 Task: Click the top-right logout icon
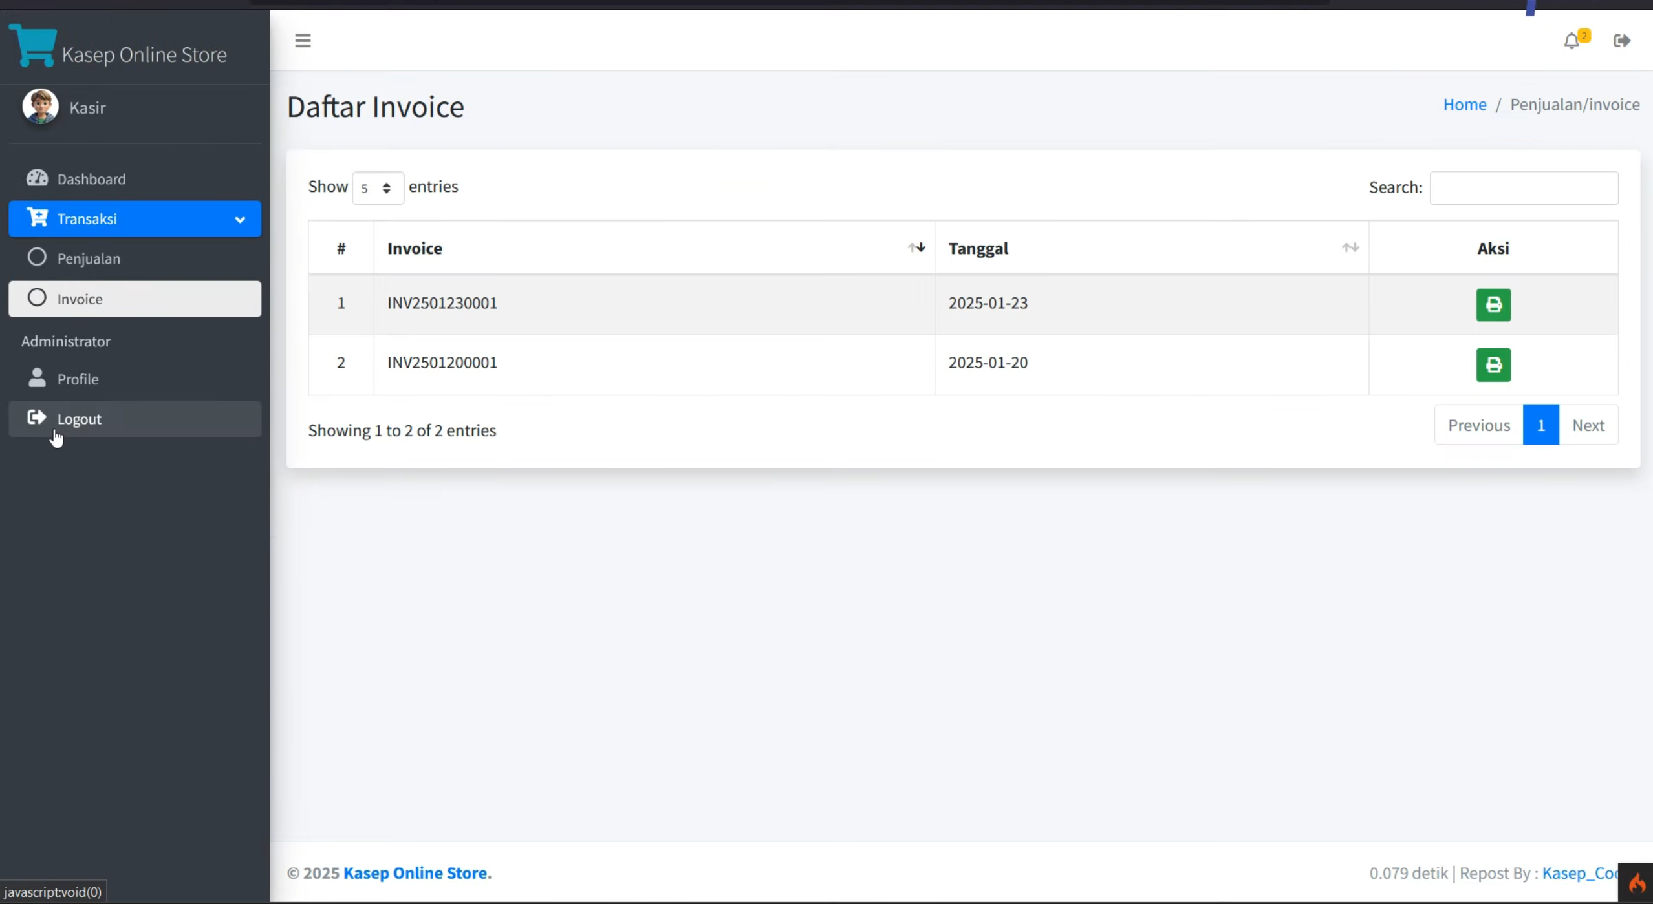pos(1621,41)
